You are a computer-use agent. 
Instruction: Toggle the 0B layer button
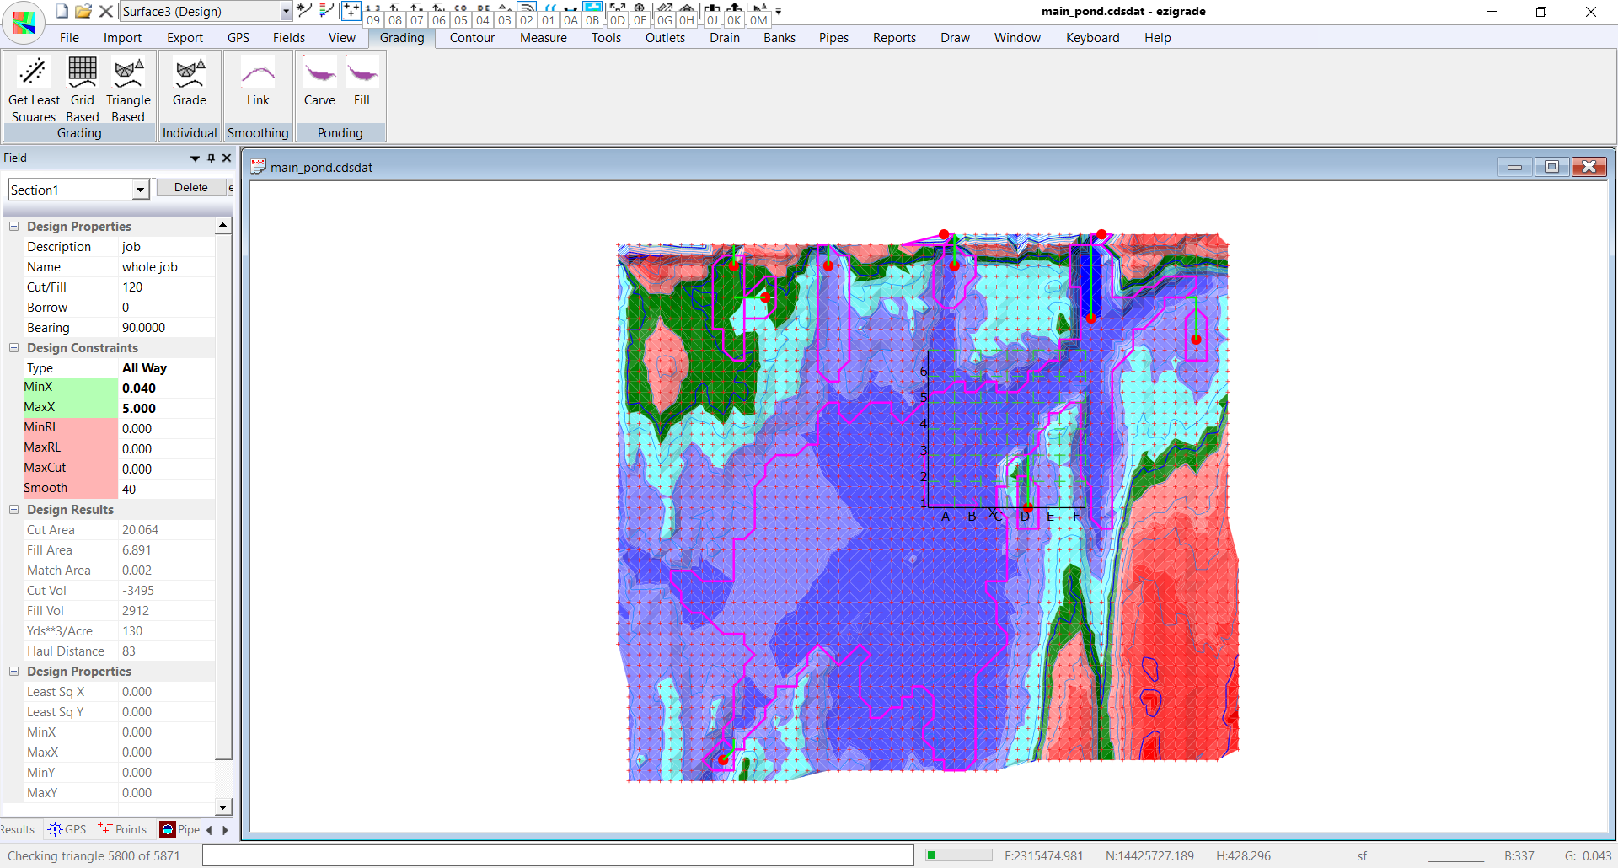pyautogui.click(x=592, y=20)
